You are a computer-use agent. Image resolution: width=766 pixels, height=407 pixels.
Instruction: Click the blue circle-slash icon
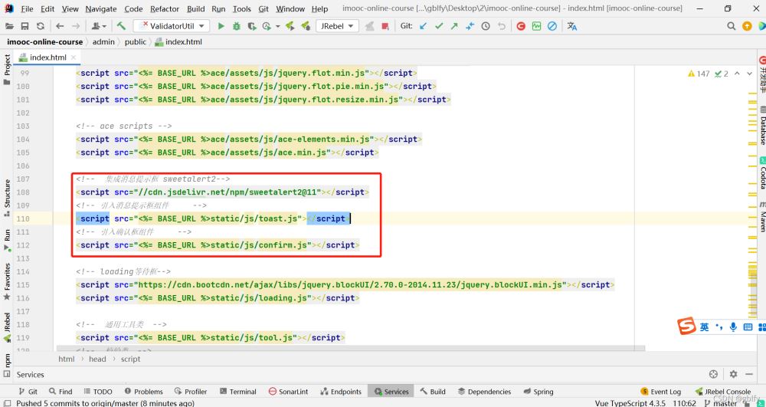tap(552, 26)
